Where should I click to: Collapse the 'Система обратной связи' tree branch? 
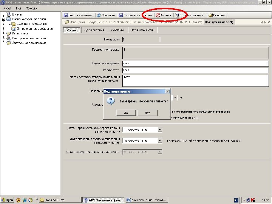pos(3,19)
